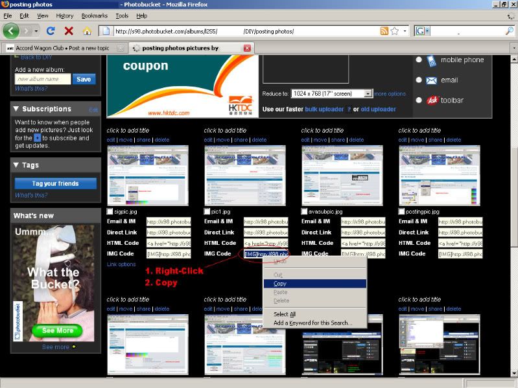Image resolution: width=518 pixels, height=388 pixels.
Task: Open the search engine chooser dropdown arrow
Action: click(427, 31)
